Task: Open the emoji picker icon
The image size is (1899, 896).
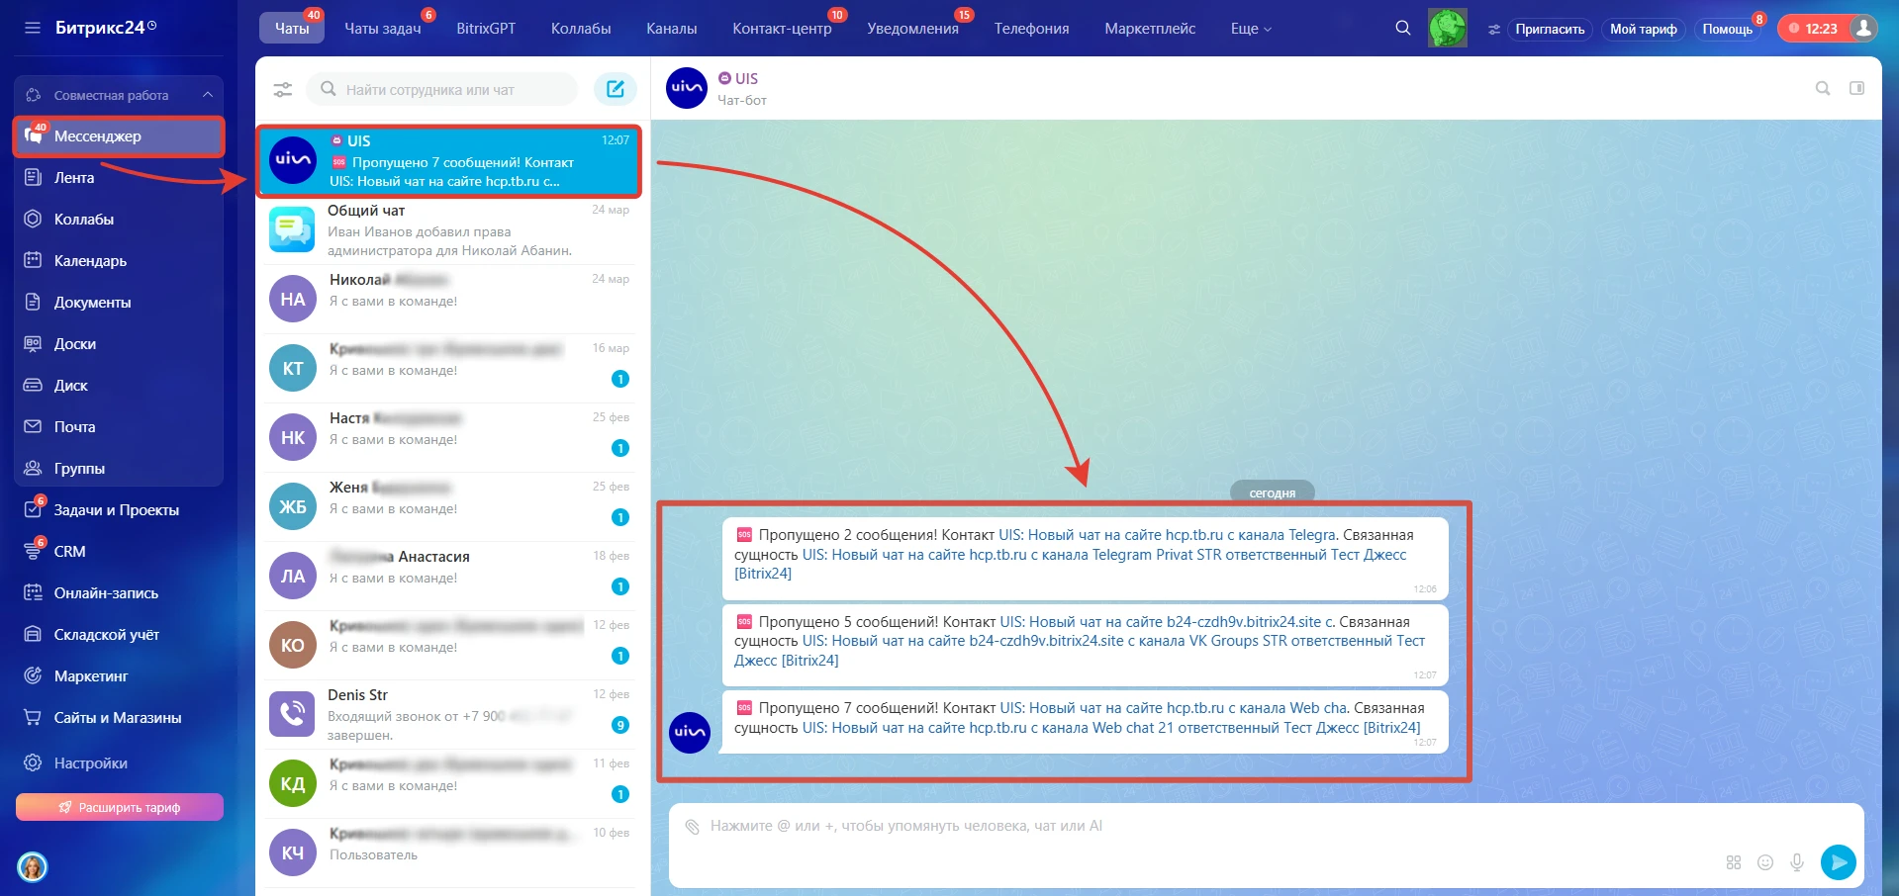Action: [x=1764, y=862]
